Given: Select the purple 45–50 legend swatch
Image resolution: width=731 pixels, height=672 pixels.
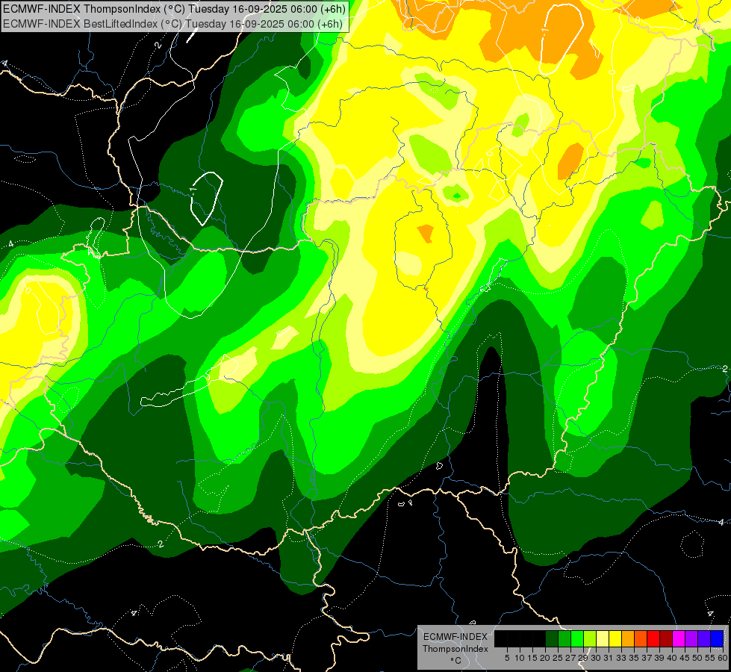Looking at the screenshot, I should tap(691, 638).
